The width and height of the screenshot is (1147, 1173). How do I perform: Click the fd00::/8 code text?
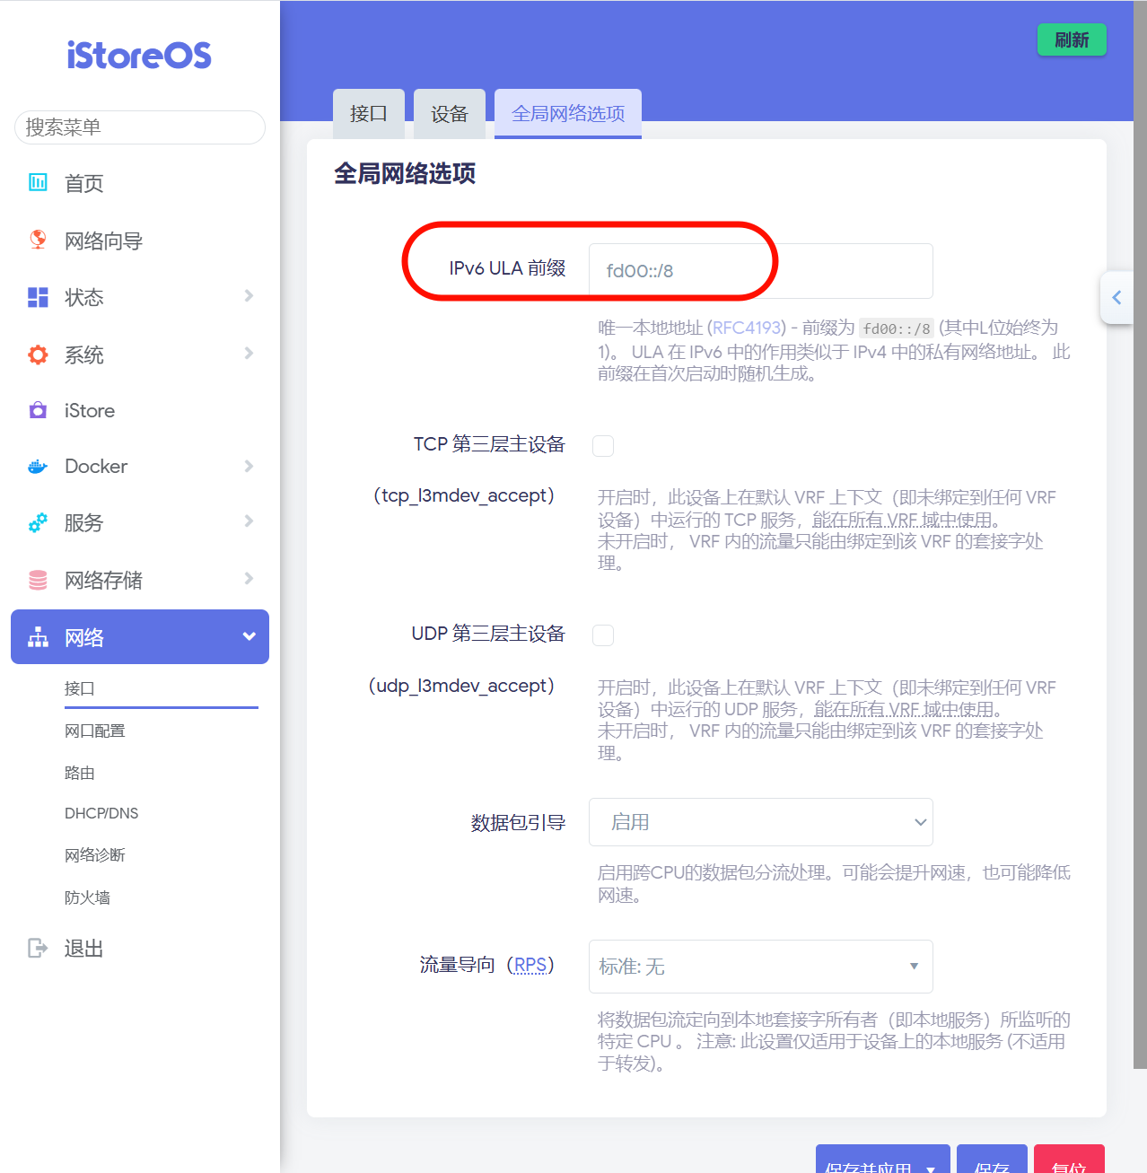(897, 328)
